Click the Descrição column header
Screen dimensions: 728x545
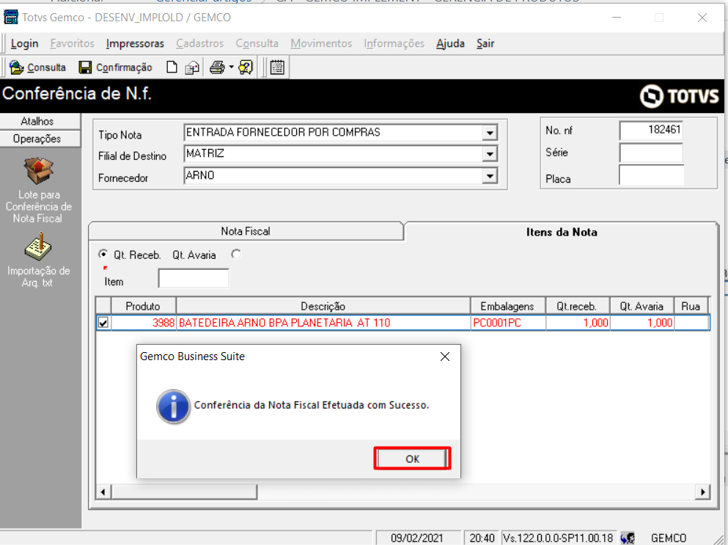[323, 306]
